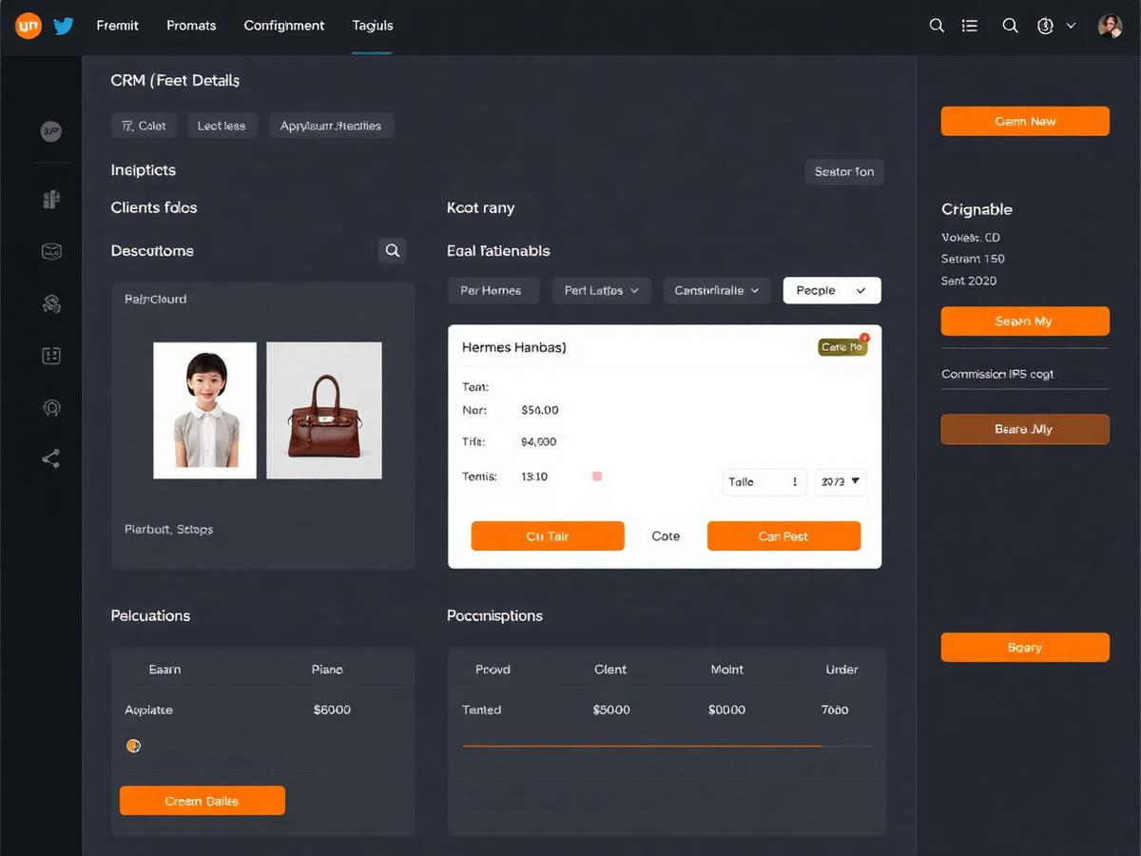Open the dollar coin icon in header
This screenshot has width=1141, height=856.
coord(1045,26)
